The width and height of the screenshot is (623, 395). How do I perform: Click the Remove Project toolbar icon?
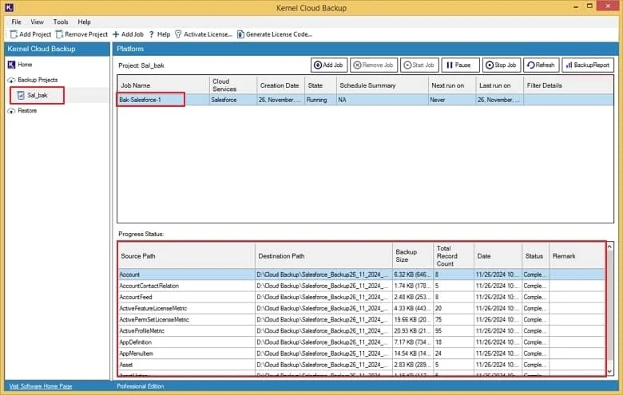coord(60,34)
